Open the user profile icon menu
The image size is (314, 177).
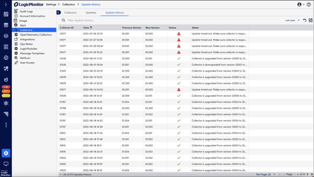click(299, 4)
